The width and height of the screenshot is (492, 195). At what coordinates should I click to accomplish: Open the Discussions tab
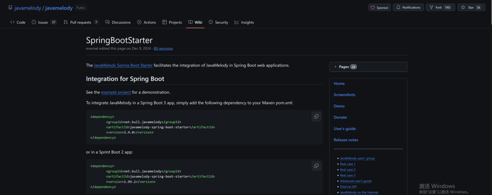pos(118,22)
